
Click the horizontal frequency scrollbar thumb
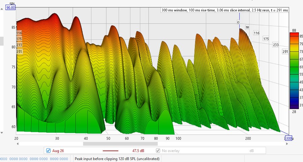(120, 143)
